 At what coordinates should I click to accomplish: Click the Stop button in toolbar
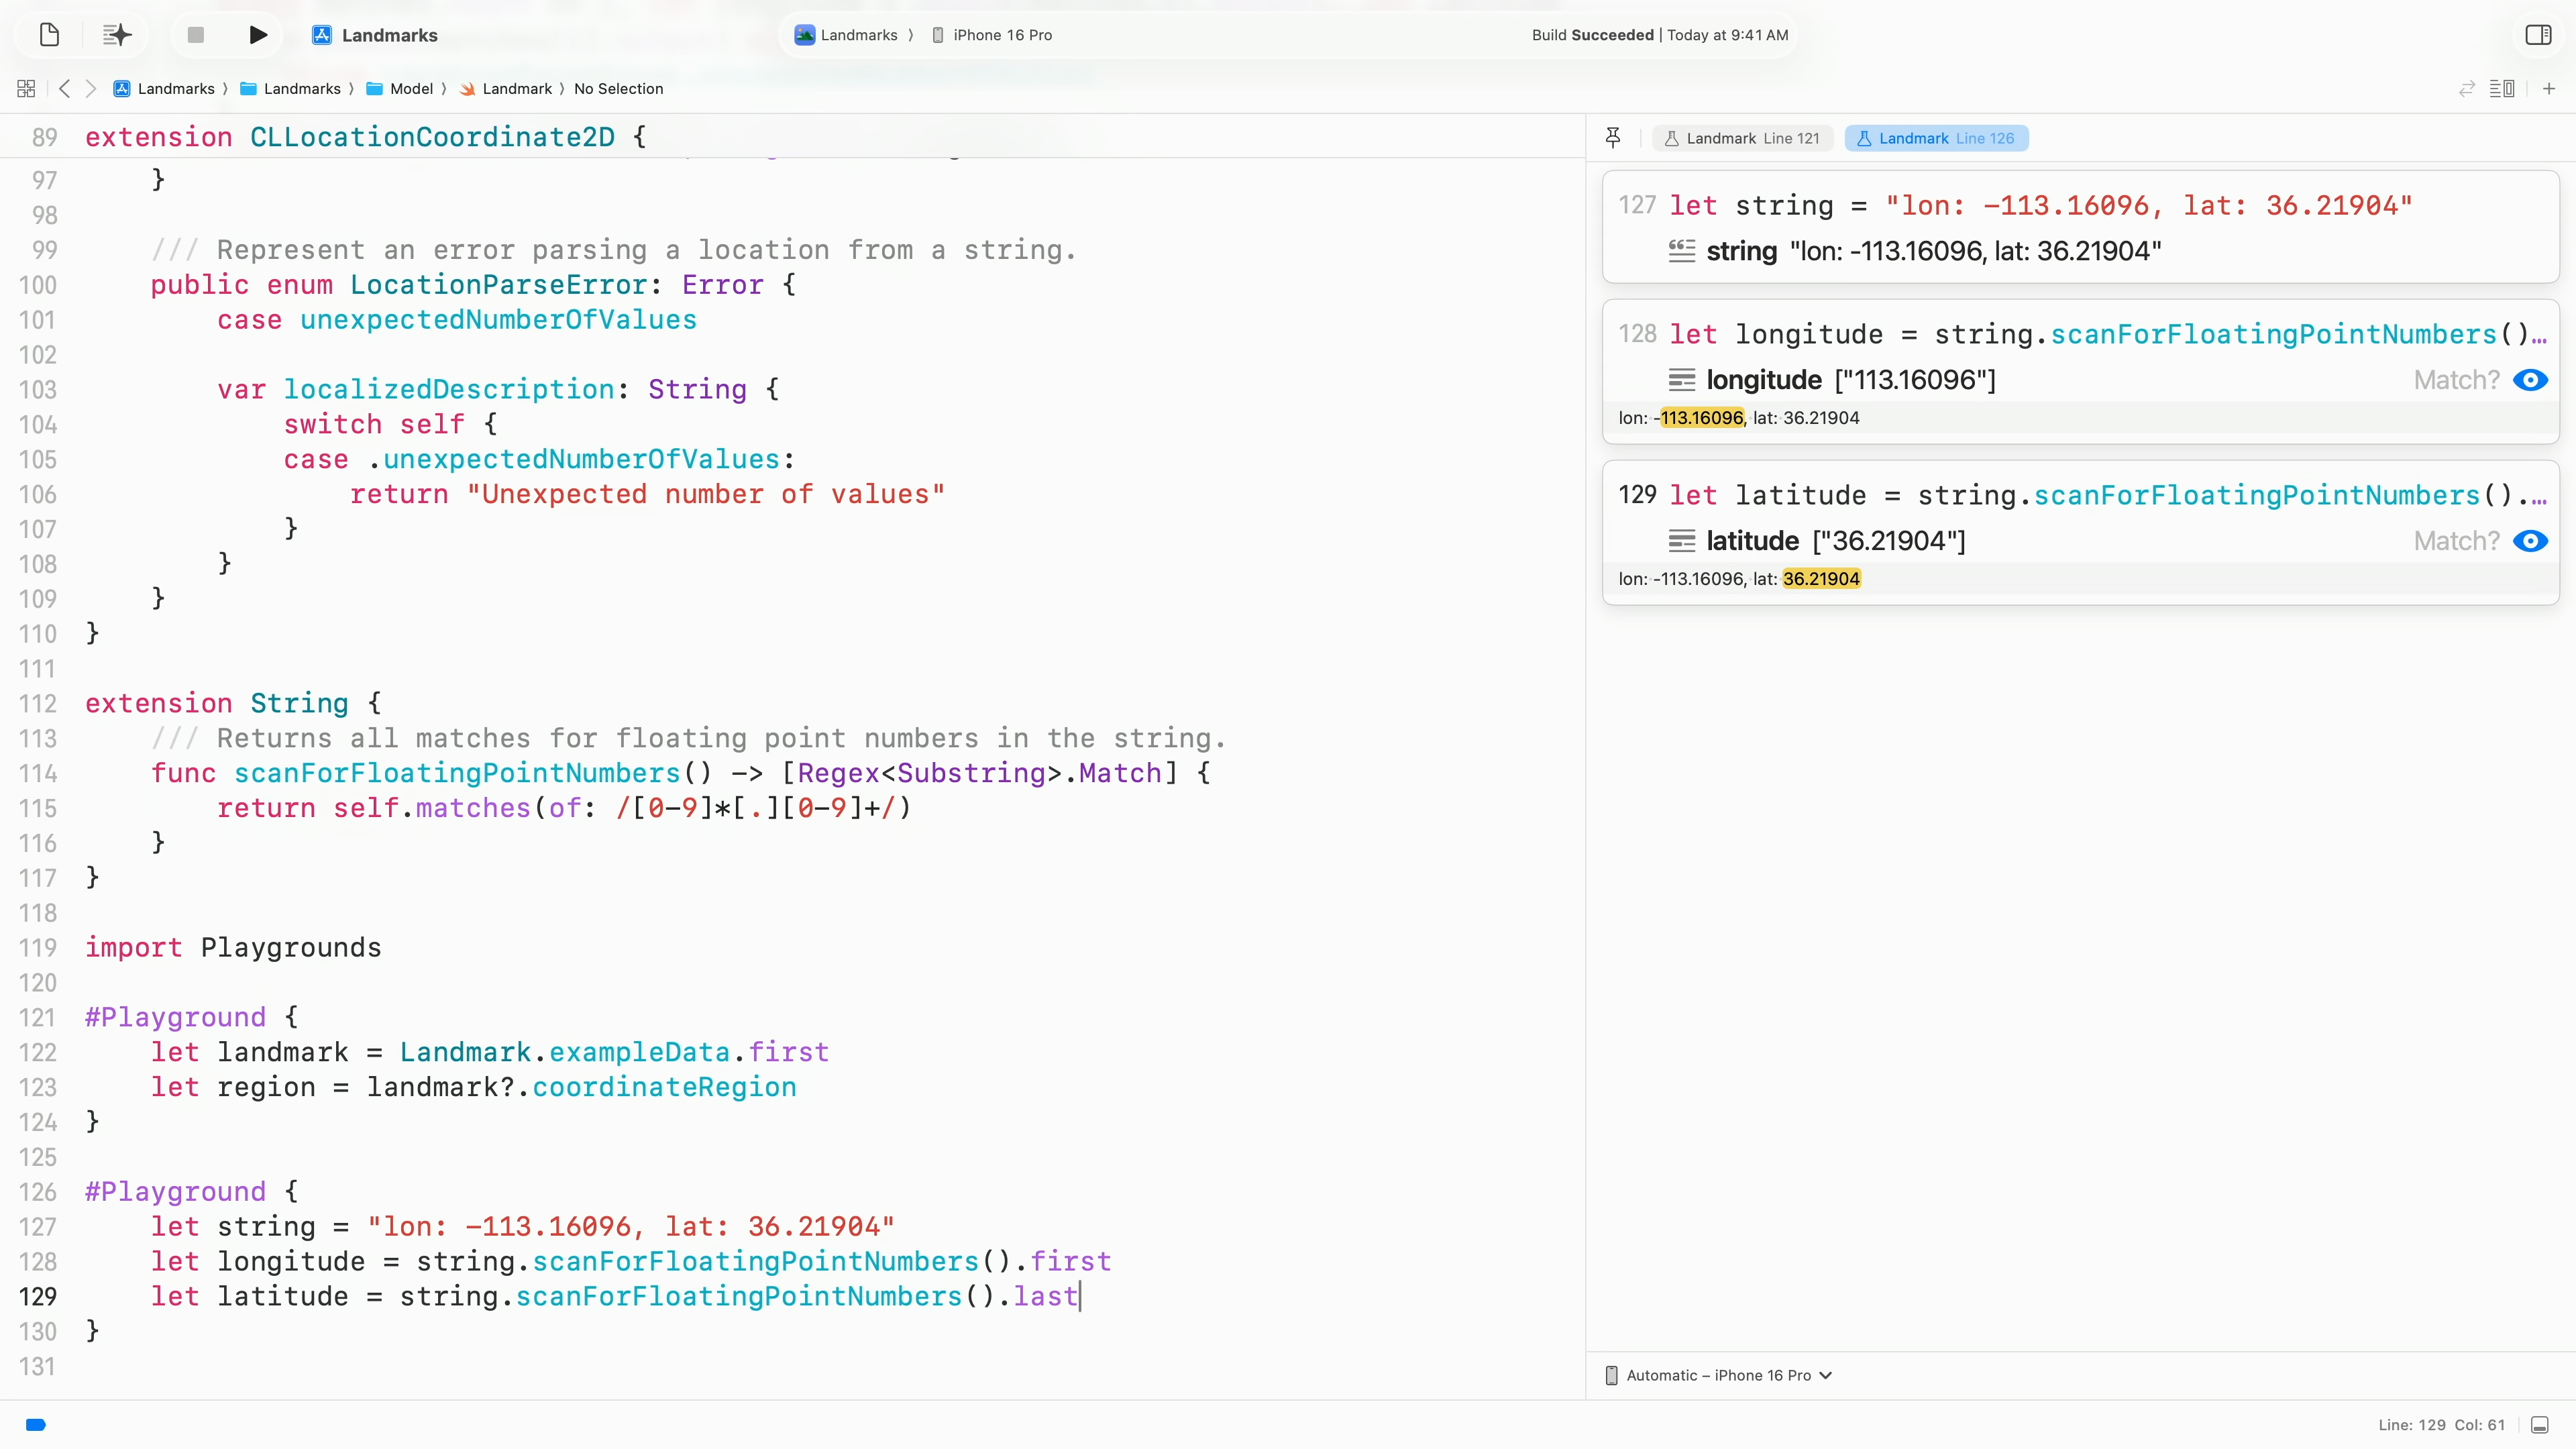point(196,35)
